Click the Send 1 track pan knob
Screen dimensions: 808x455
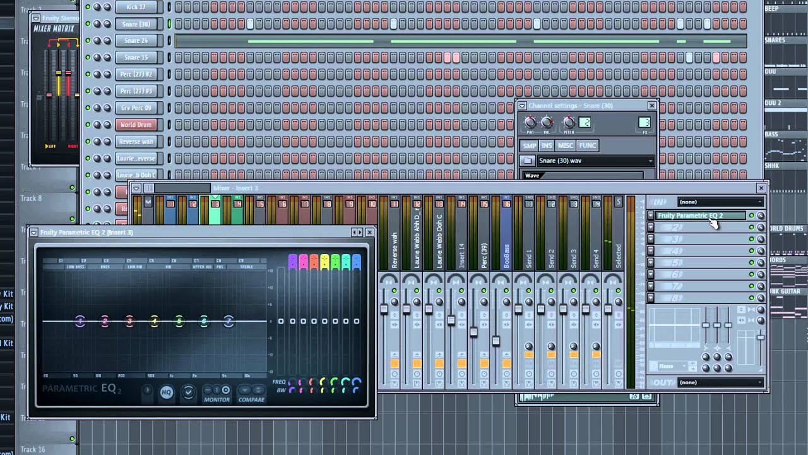(529, 302)
